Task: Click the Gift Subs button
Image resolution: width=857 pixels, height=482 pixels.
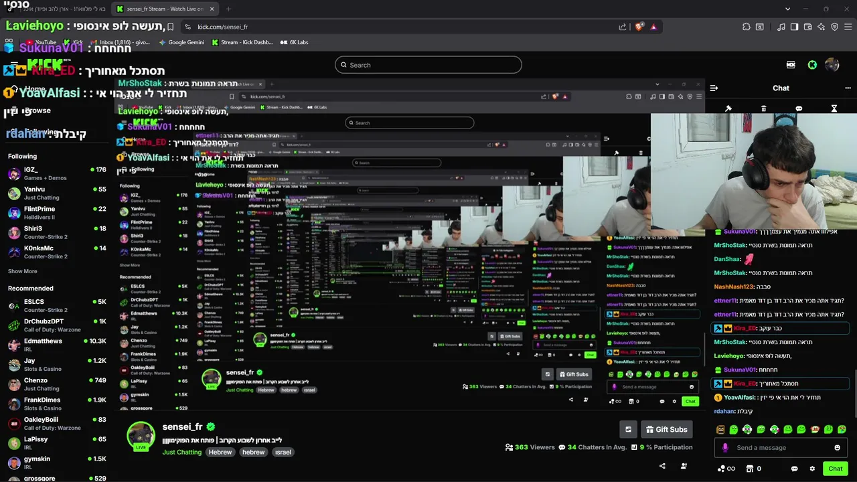Action: (666, 430)
